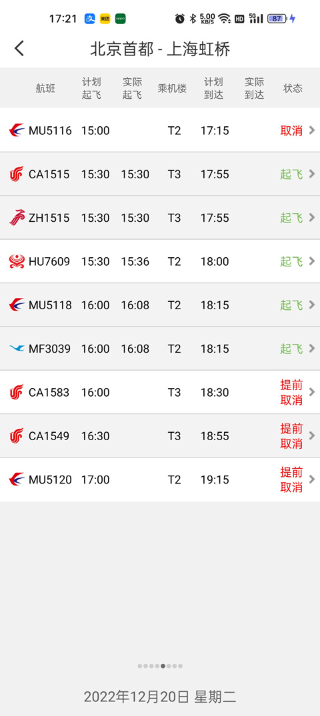Expand MU5118 details via right chevron
Viewport: 320px width, 716px height.
312,305
